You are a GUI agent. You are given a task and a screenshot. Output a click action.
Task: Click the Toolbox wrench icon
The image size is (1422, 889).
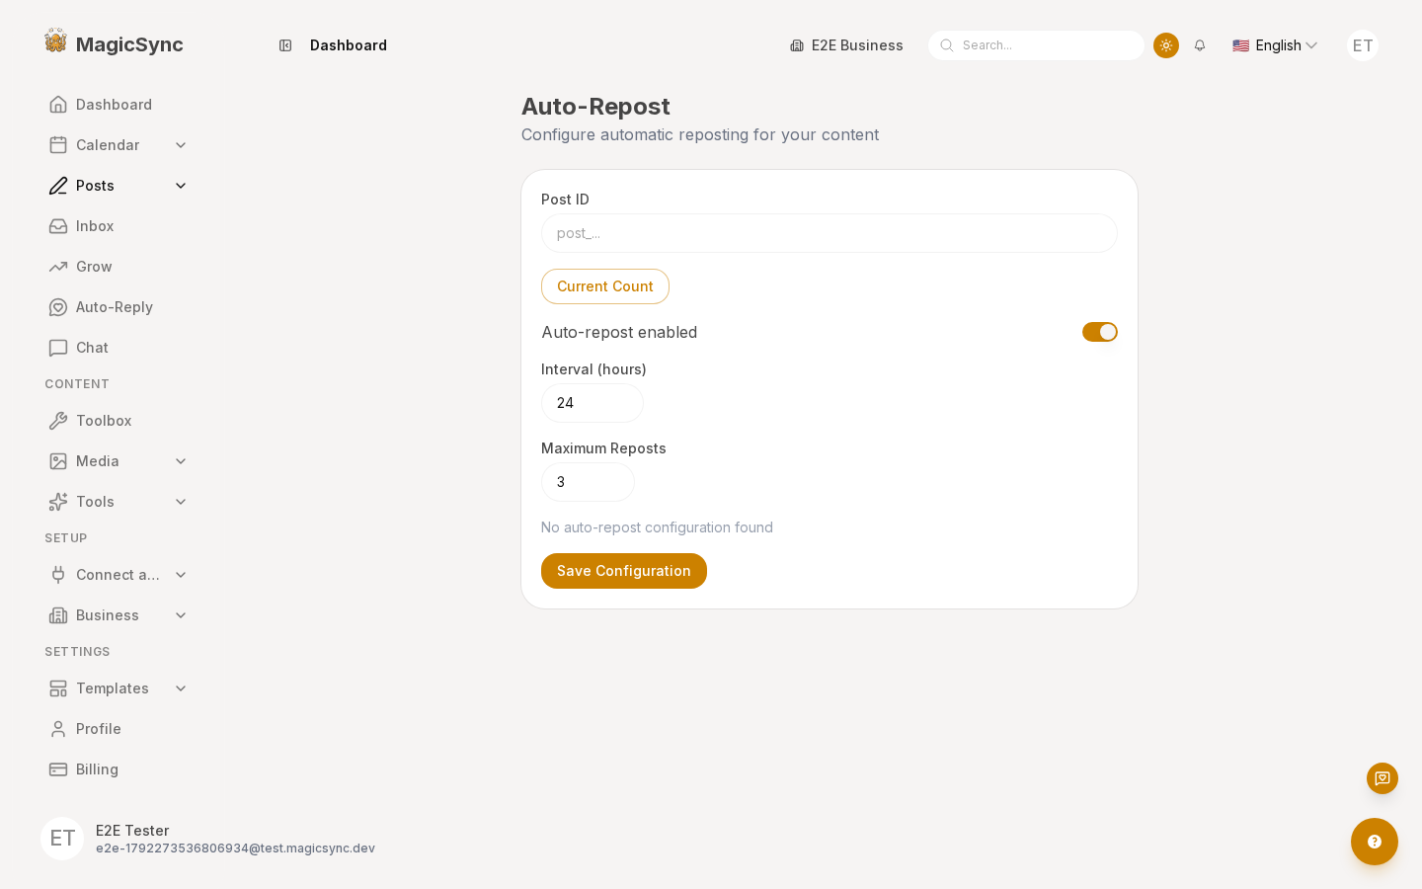tap(58, 421)
